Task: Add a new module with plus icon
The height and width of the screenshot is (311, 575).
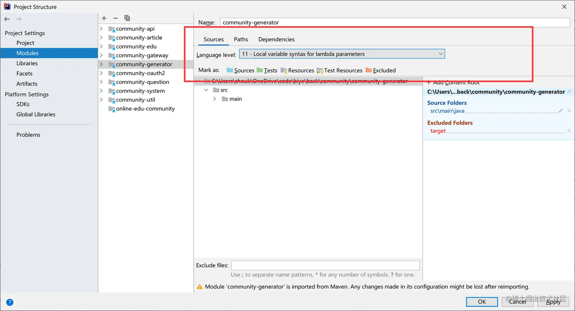Action: coord(104,18)
